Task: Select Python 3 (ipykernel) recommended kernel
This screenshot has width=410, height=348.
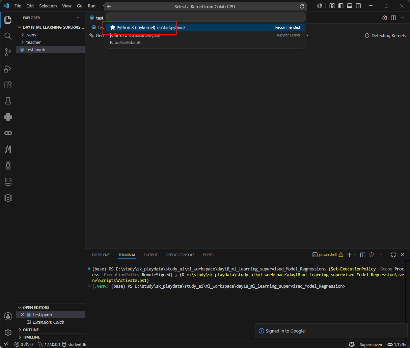Action: pos(206,27)
